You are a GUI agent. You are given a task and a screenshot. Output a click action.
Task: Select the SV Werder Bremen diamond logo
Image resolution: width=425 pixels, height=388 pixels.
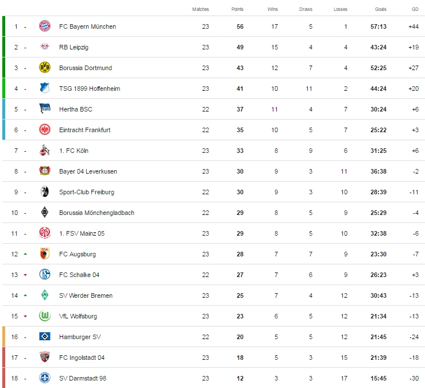44,295
